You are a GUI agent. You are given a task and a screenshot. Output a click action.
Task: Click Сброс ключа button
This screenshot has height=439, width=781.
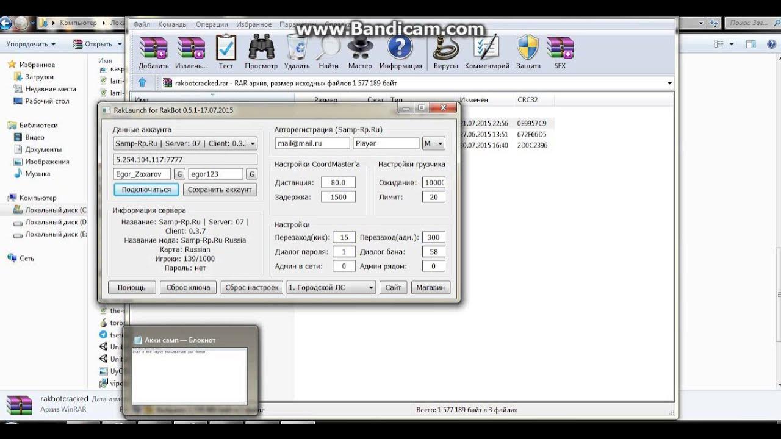pos(189,287)
